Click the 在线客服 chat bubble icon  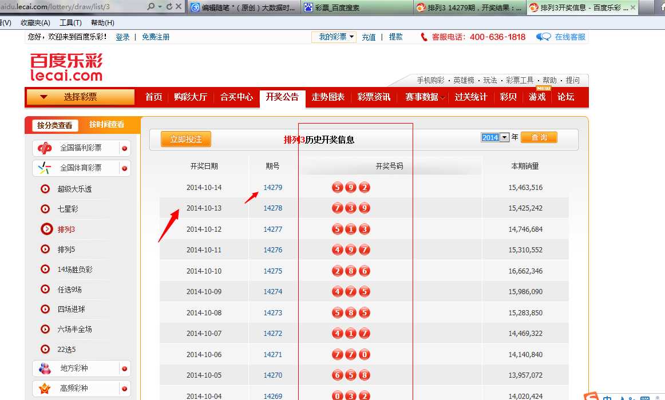point(543,37)
